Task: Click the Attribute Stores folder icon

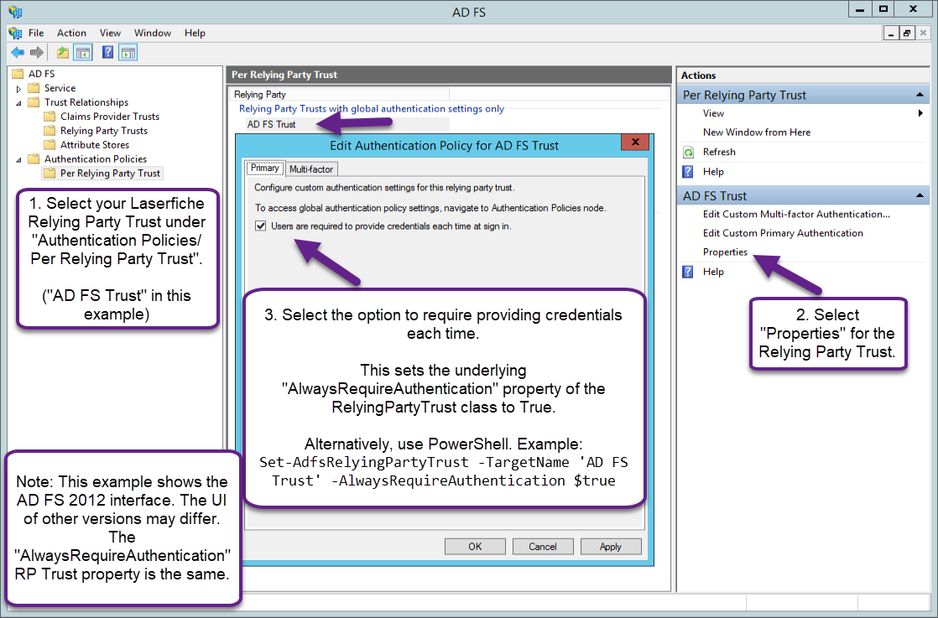Action: (x=50, y=144)
